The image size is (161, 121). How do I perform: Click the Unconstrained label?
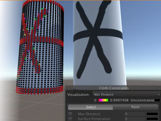point(143,100)
